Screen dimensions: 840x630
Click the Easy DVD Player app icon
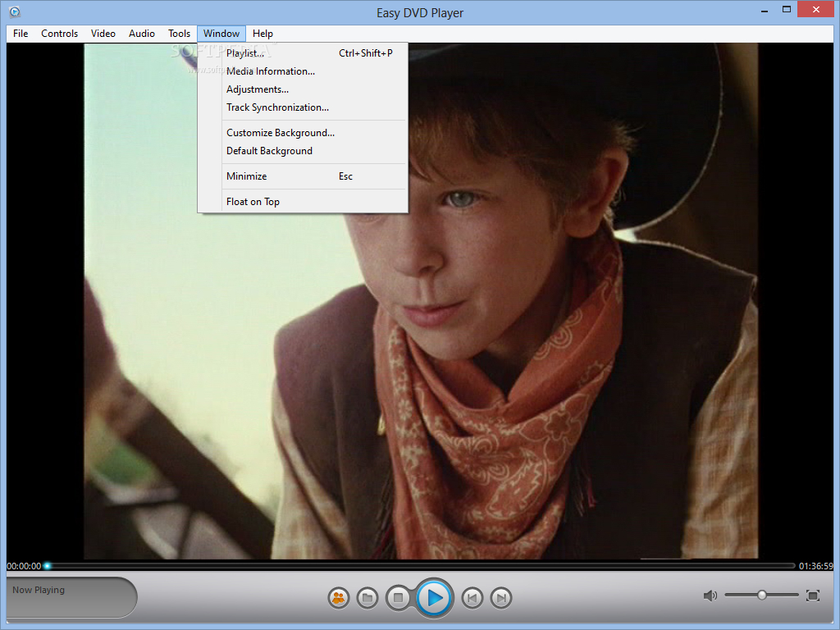point(15,11)
